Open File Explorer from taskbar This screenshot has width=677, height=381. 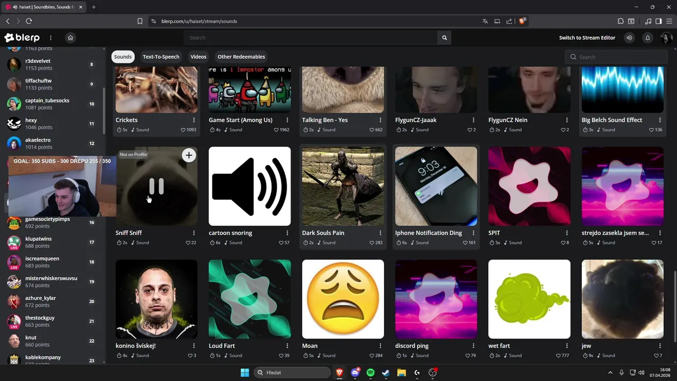tap(401, 373)
